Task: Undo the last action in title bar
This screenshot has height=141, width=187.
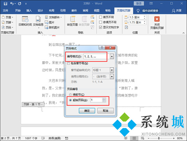Action: [12, 4]
